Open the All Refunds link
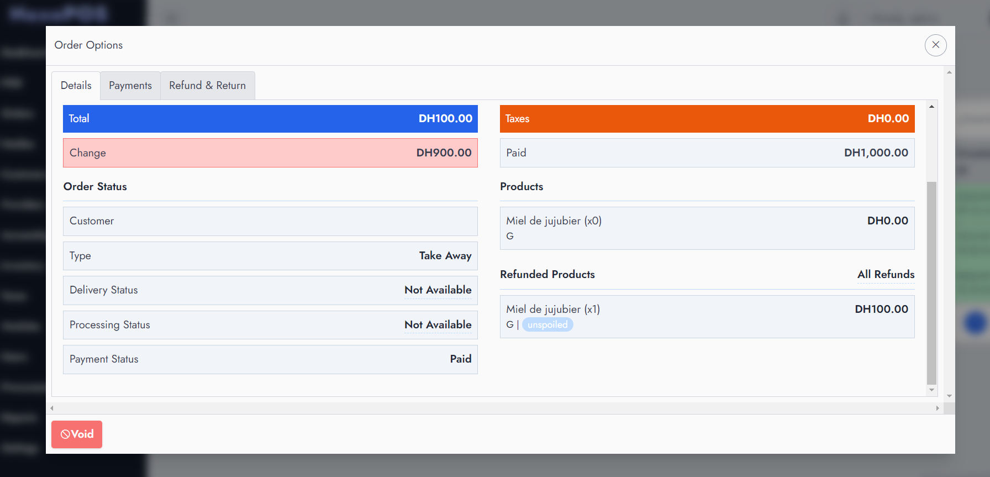Screen dimensions: 990x477 886,275
